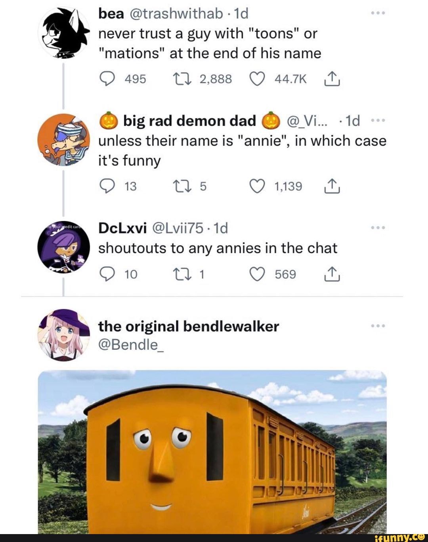
Task: View the orange train coach image
Action: (212, 452)
